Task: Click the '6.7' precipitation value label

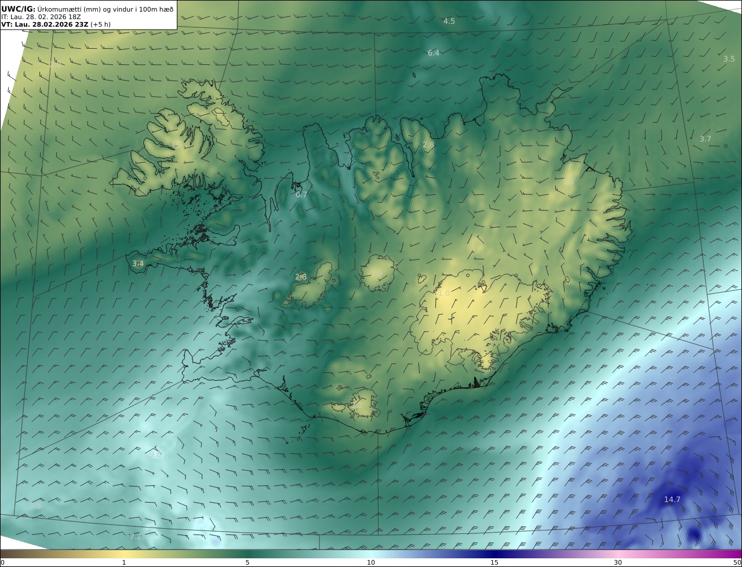Action: pos(301,195)
